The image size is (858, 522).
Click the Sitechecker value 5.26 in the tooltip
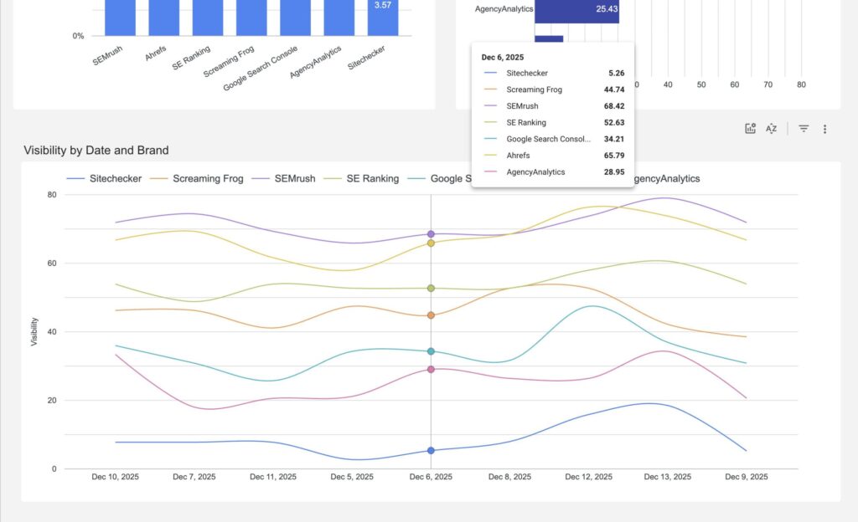click(x=618, y=73)
